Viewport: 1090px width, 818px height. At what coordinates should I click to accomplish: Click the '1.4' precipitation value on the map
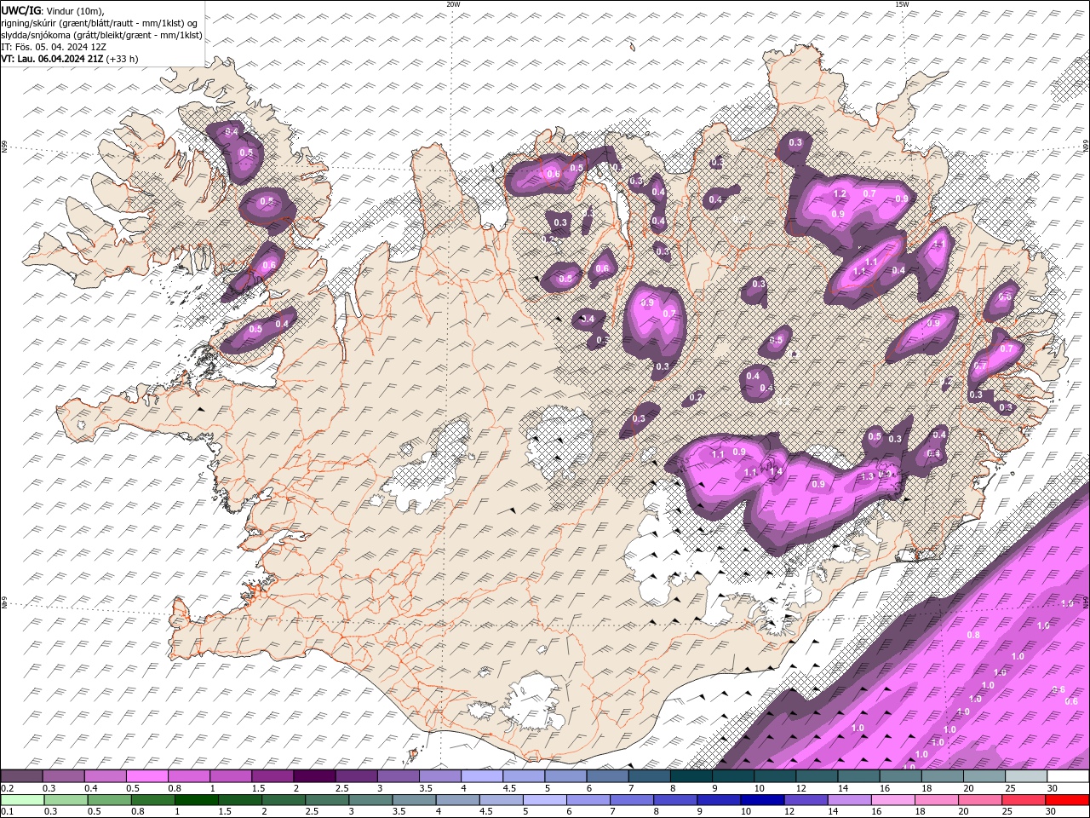pos(776,471)
